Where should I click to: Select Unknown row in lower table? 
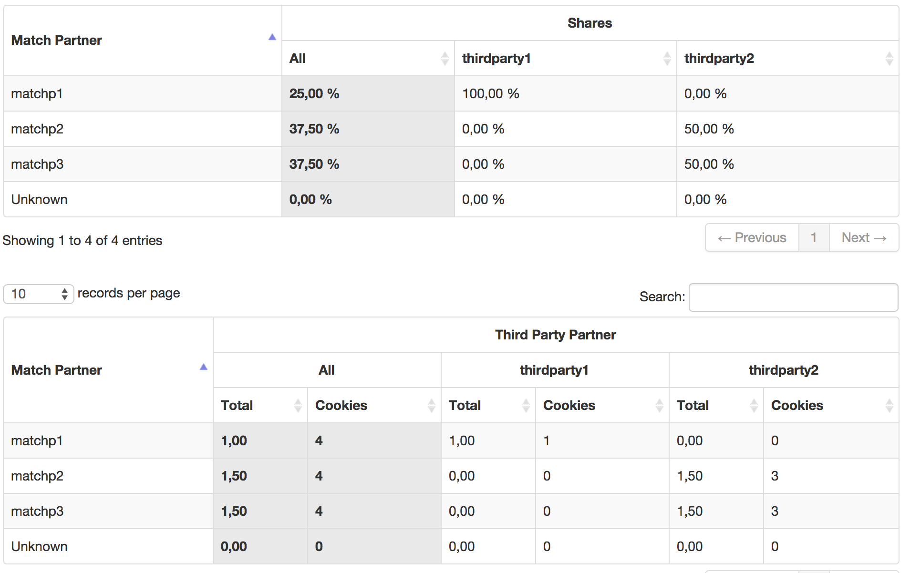click(451, 546)
